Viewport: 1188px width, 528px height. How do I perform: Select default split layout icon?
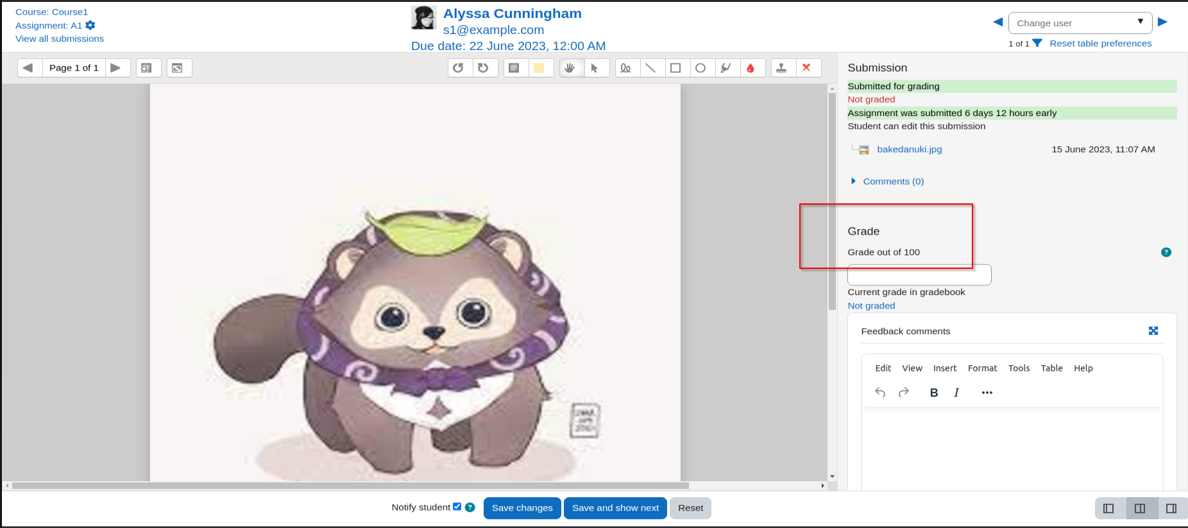[x=1140, y=509]
